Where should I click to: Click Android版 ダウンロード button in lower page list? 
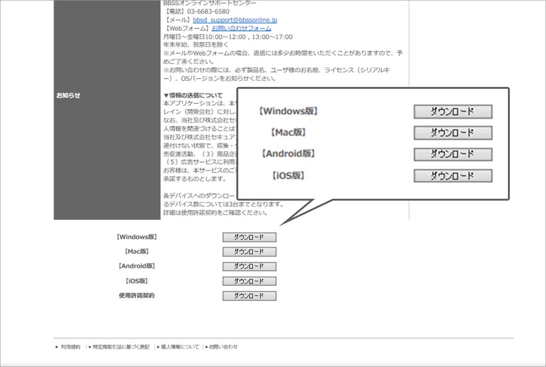(249, 266)
